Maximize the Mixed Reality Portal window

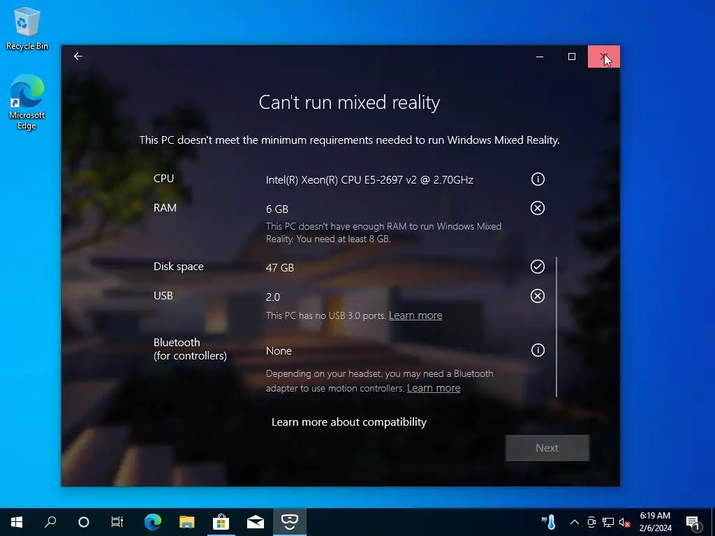[572, 57]
